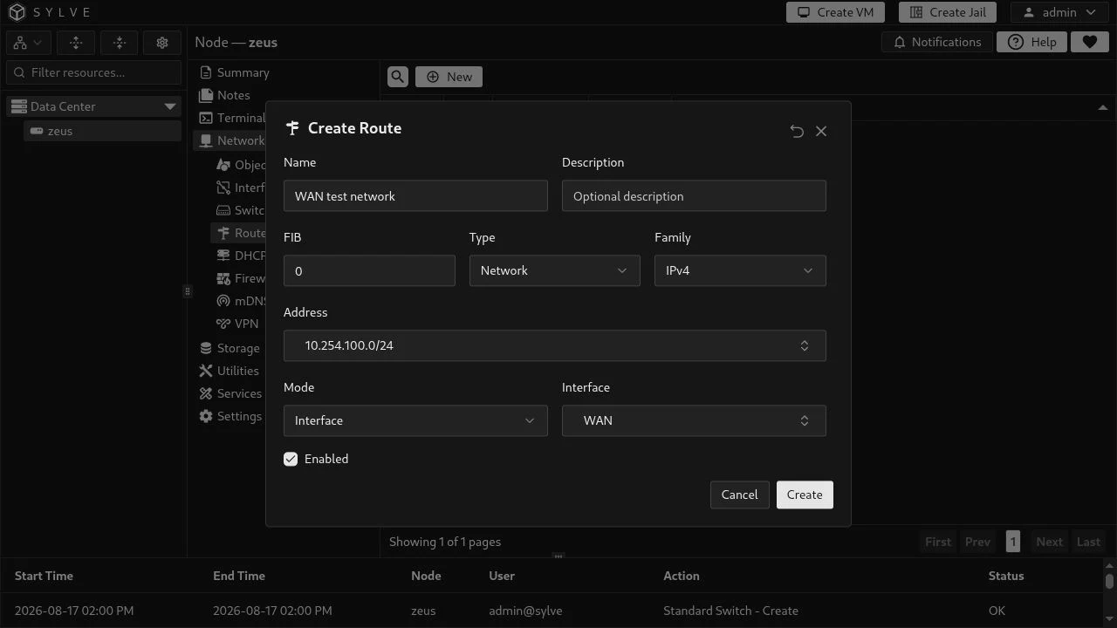This screenshot has width=1117, height=628.
Task: Open the Settings menu item
Action: (x=230, y=416)
